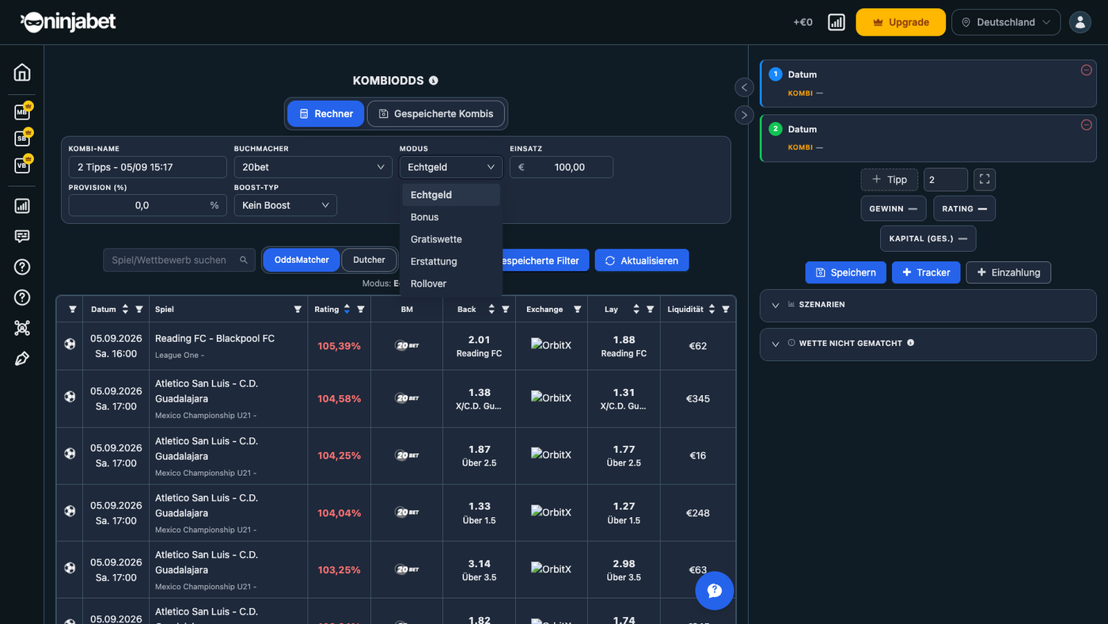Click the Einzahlung button

click(1009, 272)
